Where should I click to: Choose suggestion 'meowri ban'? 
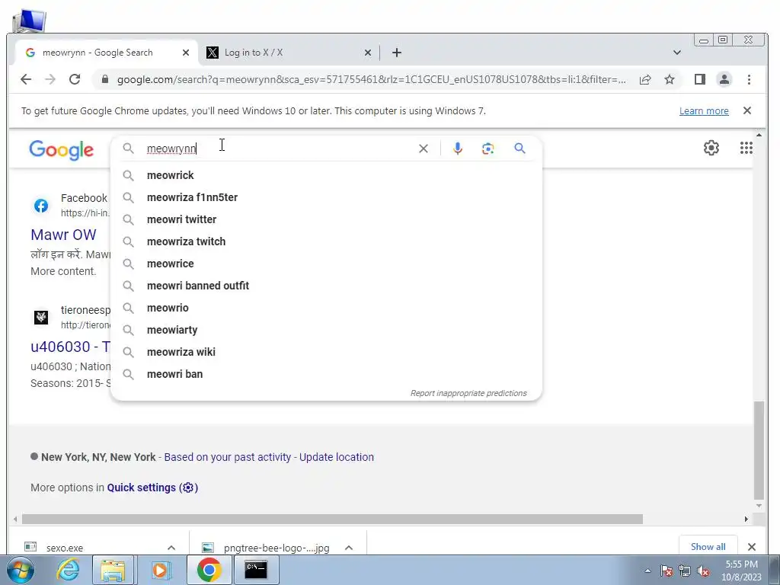(x=326, y=374)
